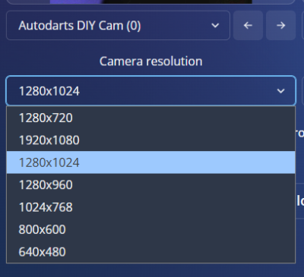Click the Camera resolution label text
The width and height of the screenshot is (304, 277).
pos(150,61)
